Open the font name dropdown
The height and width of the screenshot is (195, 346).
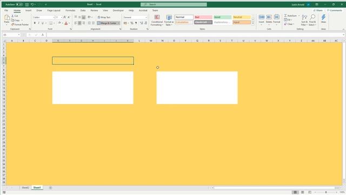(x=54, y=17)
